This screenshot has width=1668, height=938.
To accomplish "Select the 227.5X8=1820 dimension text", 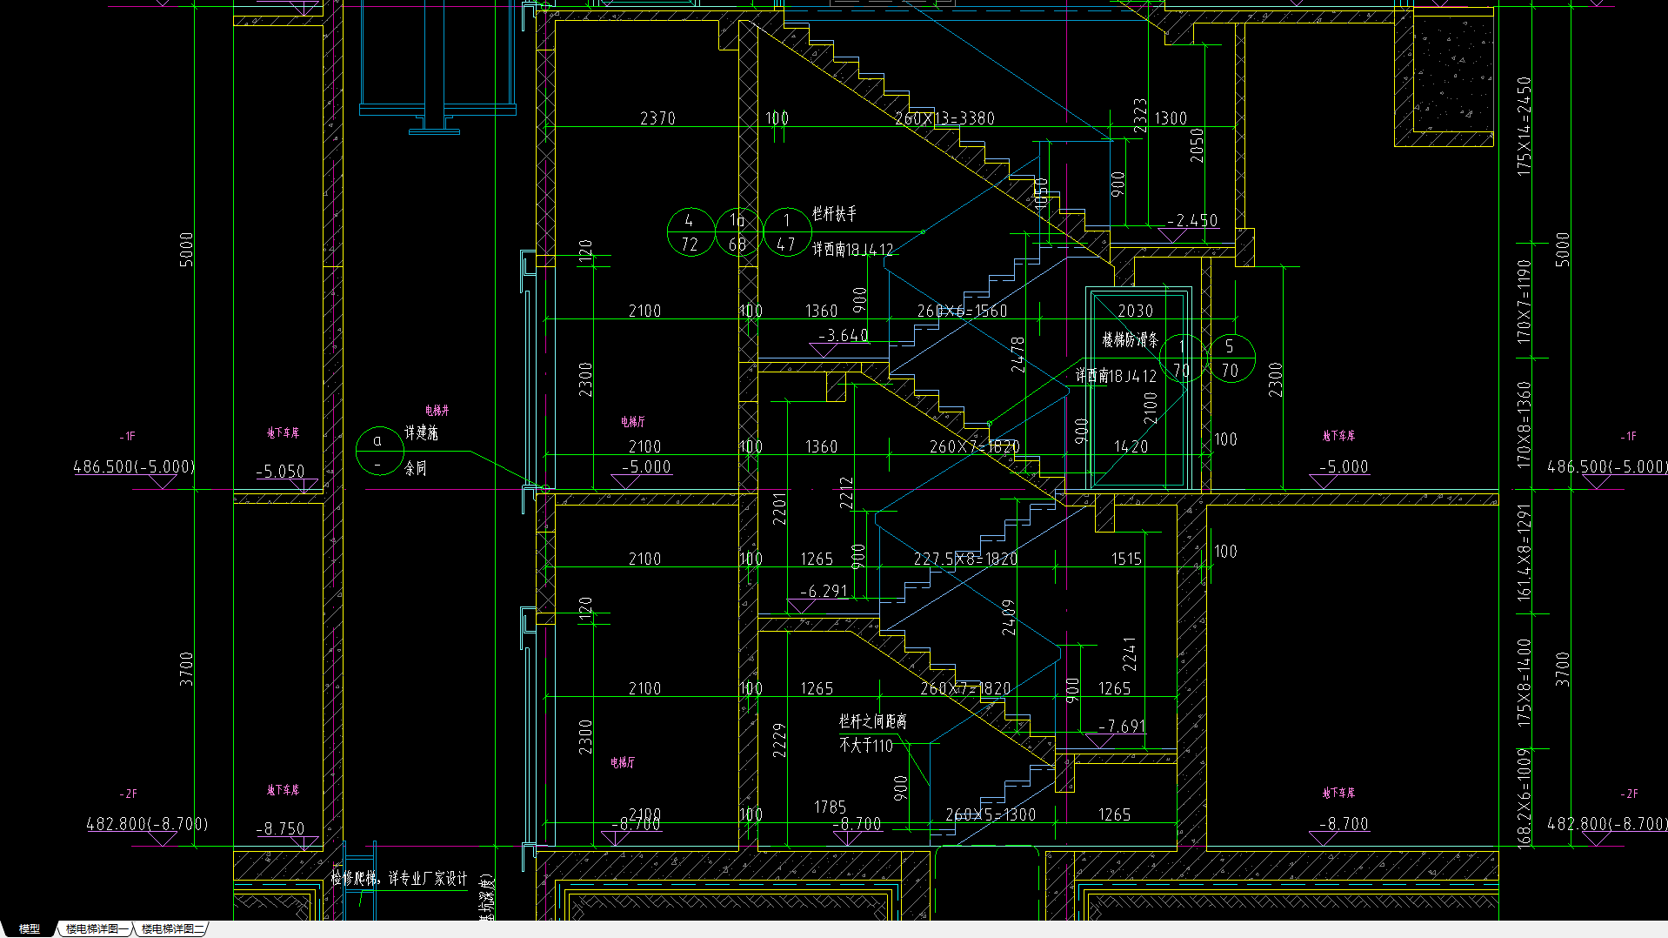I will (965, 559).
